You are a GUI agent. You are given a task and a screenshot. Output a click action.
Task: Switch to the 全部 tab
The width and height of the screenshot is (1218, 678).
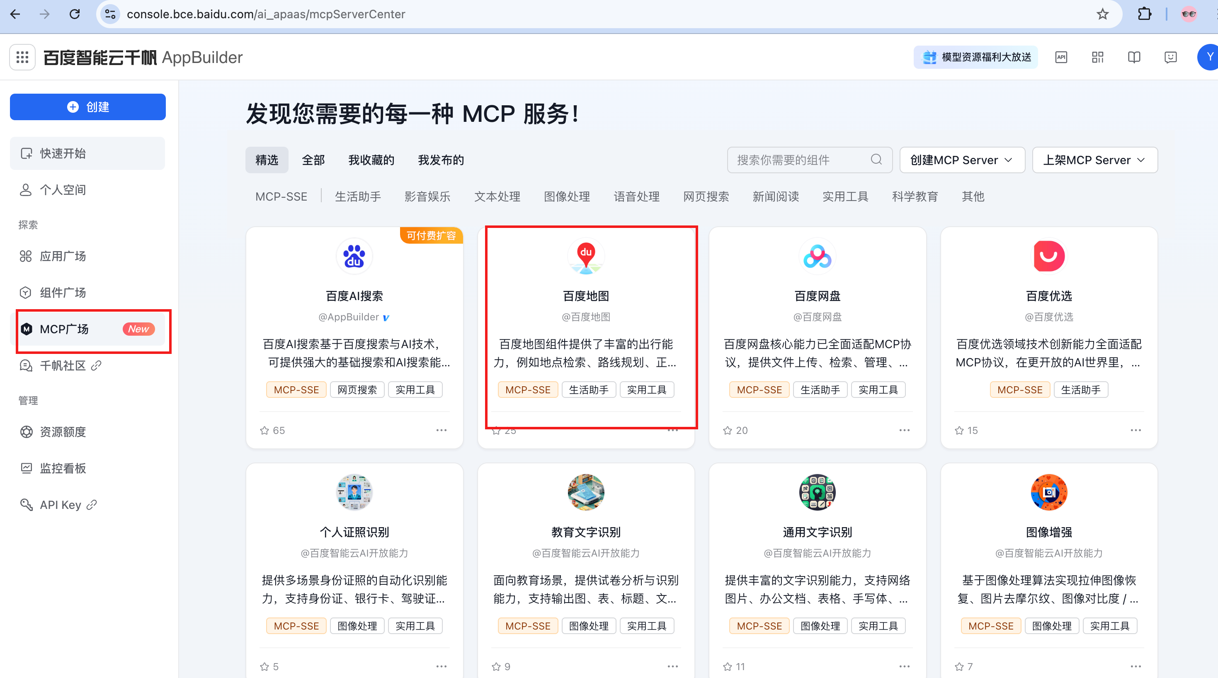click(313, 160)
